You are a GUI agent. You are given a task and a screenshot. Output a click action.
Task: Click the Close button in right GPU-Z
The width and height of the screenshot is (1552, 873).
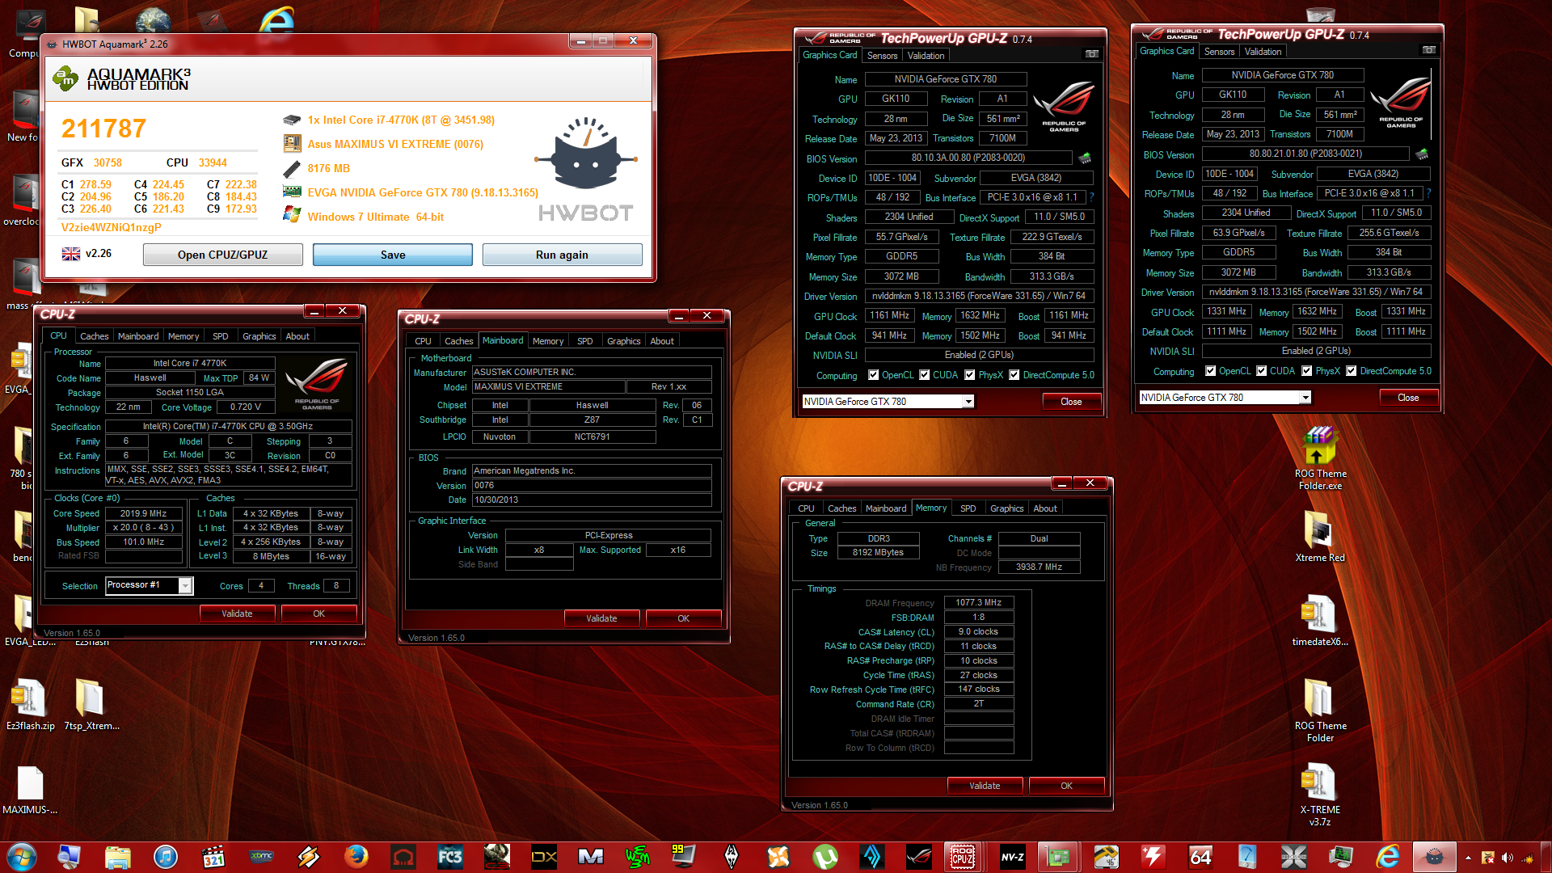point(1408,398)
